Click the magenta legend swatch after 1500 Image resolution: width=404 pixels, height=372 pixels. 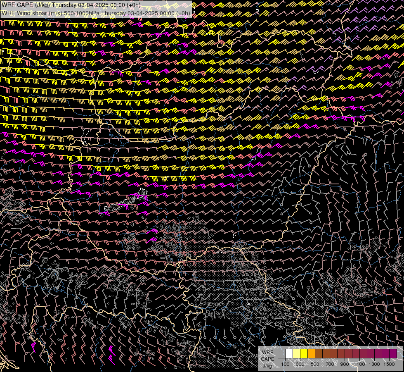pyautogui.click(x=393, y=354)
